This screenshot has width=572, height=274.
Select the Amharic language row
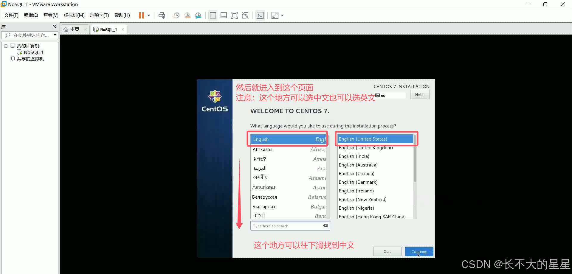(289, 159)
